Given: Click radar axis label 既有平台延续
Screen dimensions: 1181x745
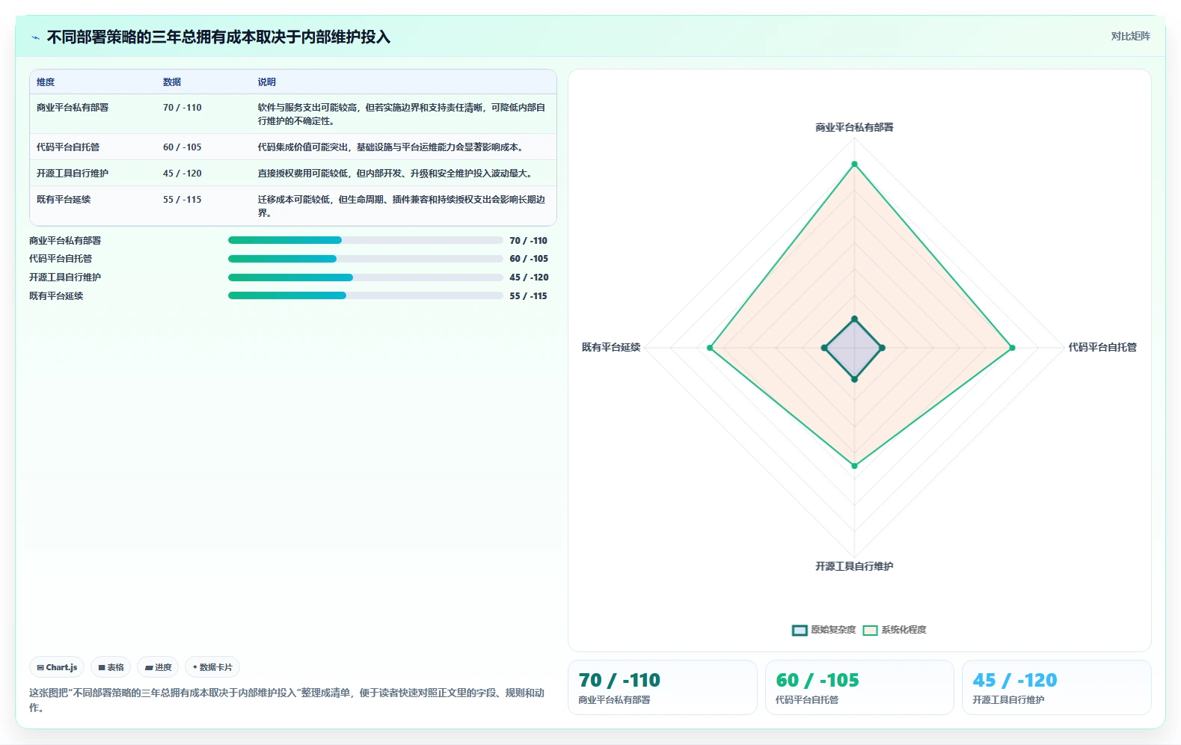Looking at the screenshot, I should point(611,347).
